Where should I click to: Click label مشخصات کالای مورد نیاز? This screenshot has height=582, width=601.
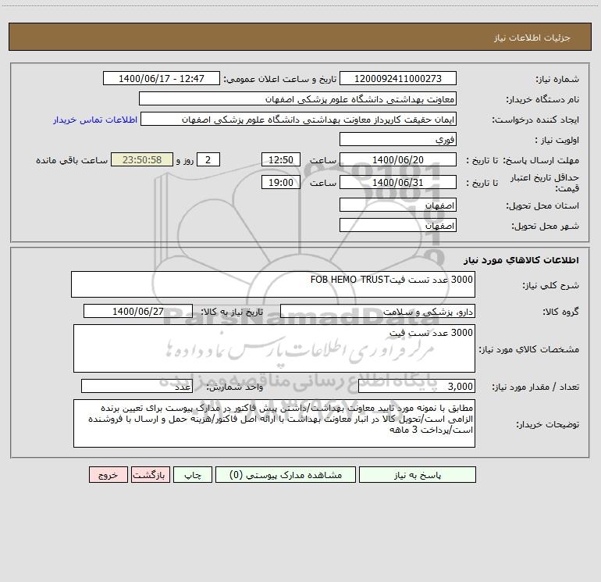pyautogui.click(x=529, y=349)
